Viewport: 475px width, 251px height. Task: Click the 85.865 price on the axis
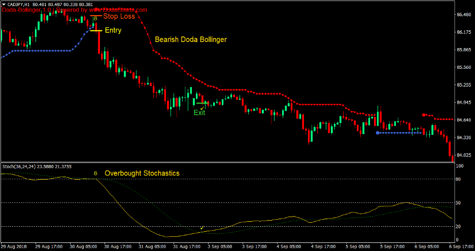click(x=463, y=50)
